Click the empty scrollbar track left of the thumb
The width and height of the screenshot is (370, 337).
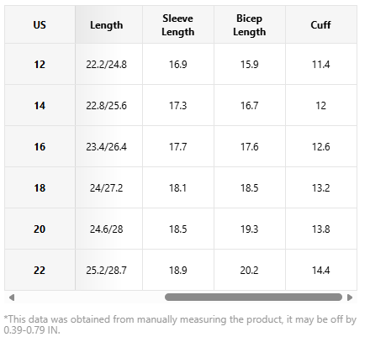click(90, 298)
